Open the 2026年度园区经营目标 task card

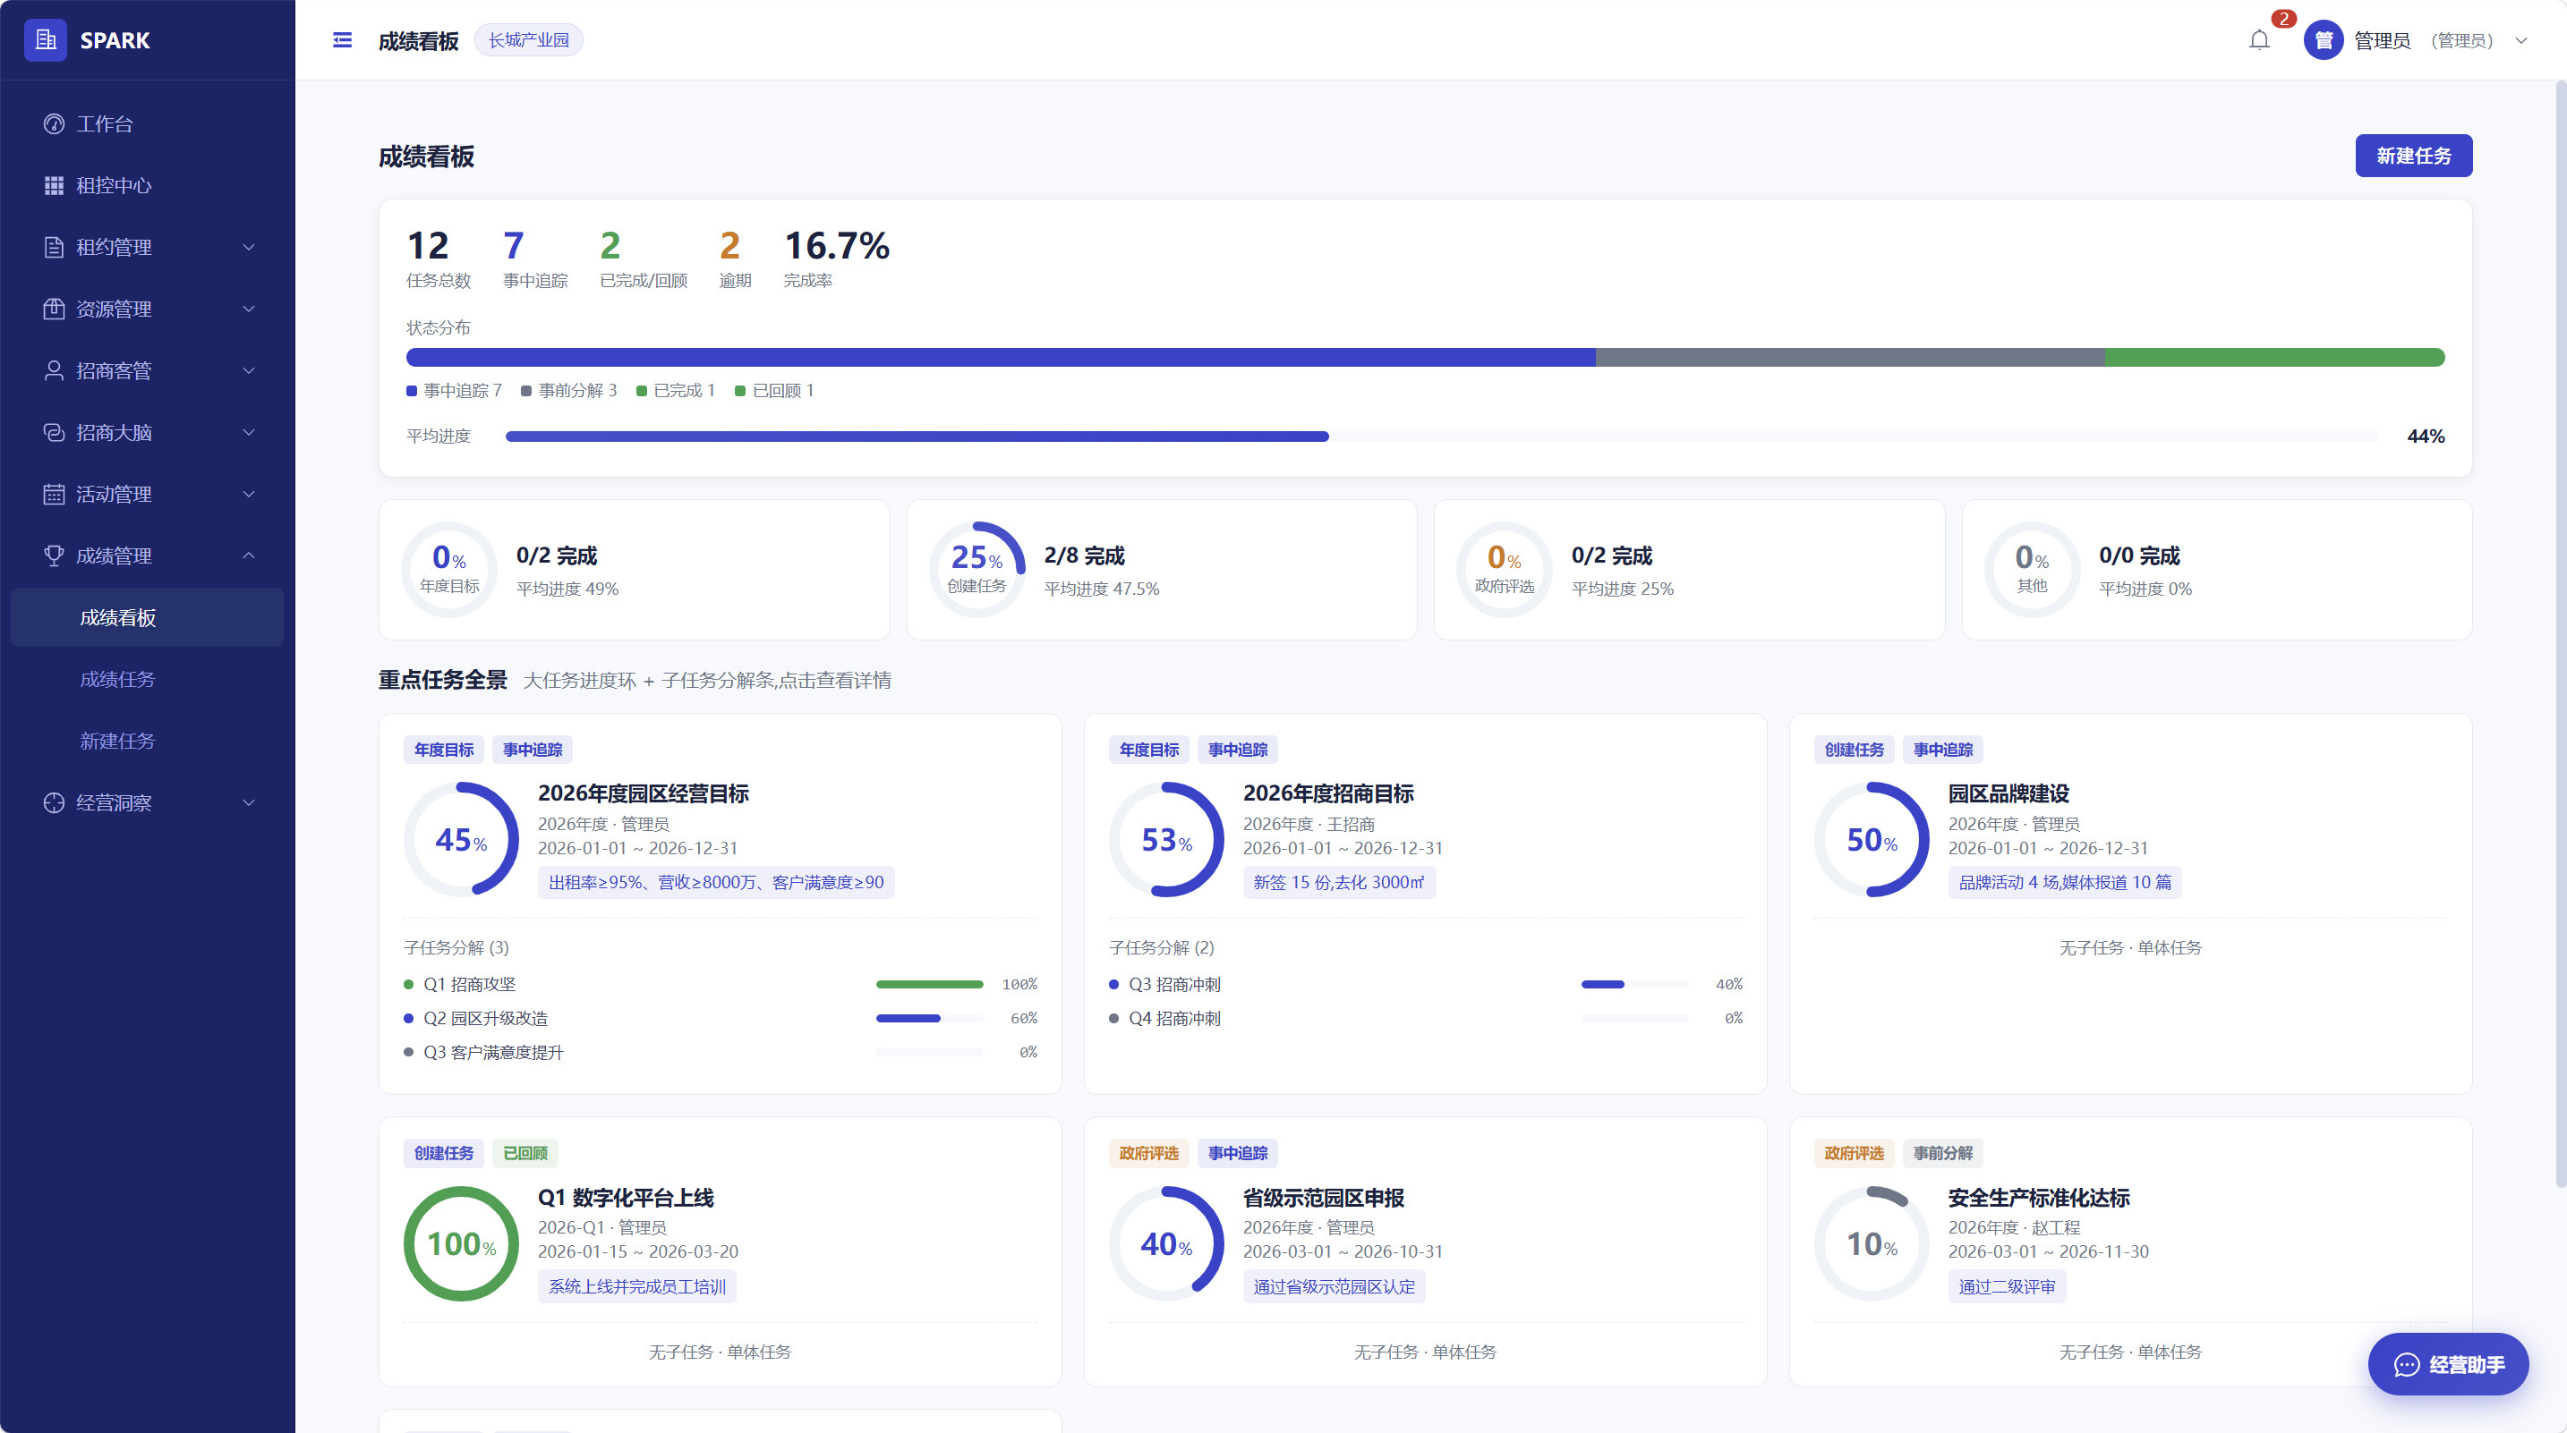(720, 903)
